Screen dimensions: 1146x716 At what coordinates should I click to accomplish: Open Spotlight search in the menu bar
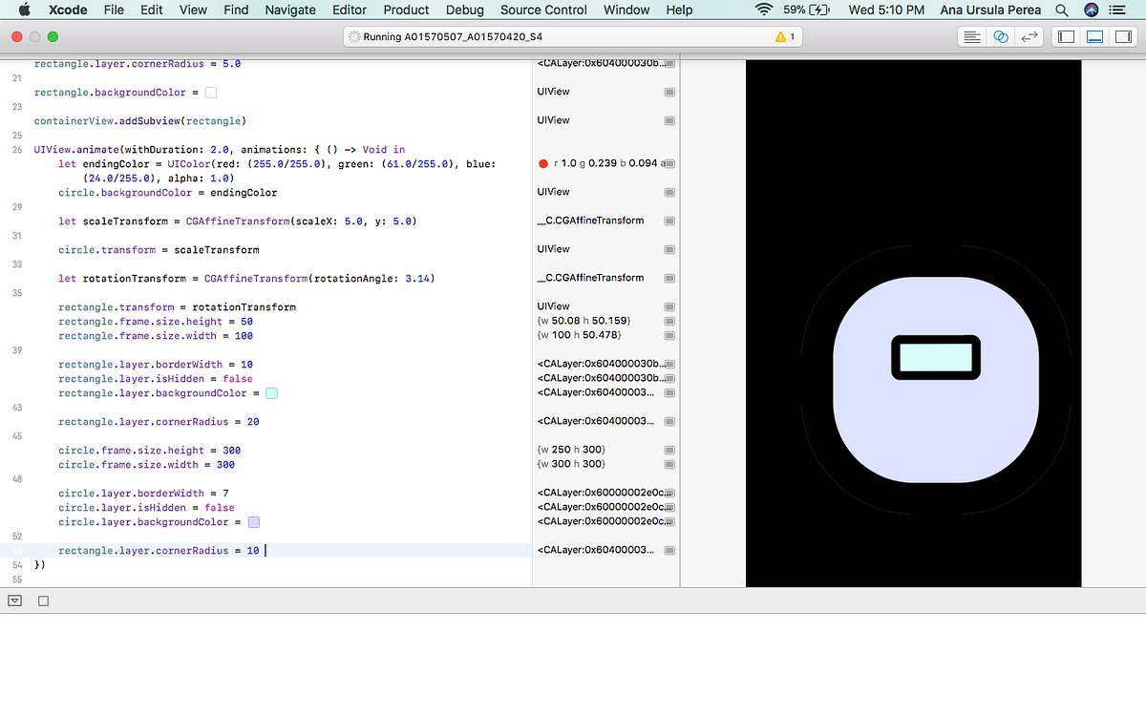pyautogui.click(x=1061, y=10)
